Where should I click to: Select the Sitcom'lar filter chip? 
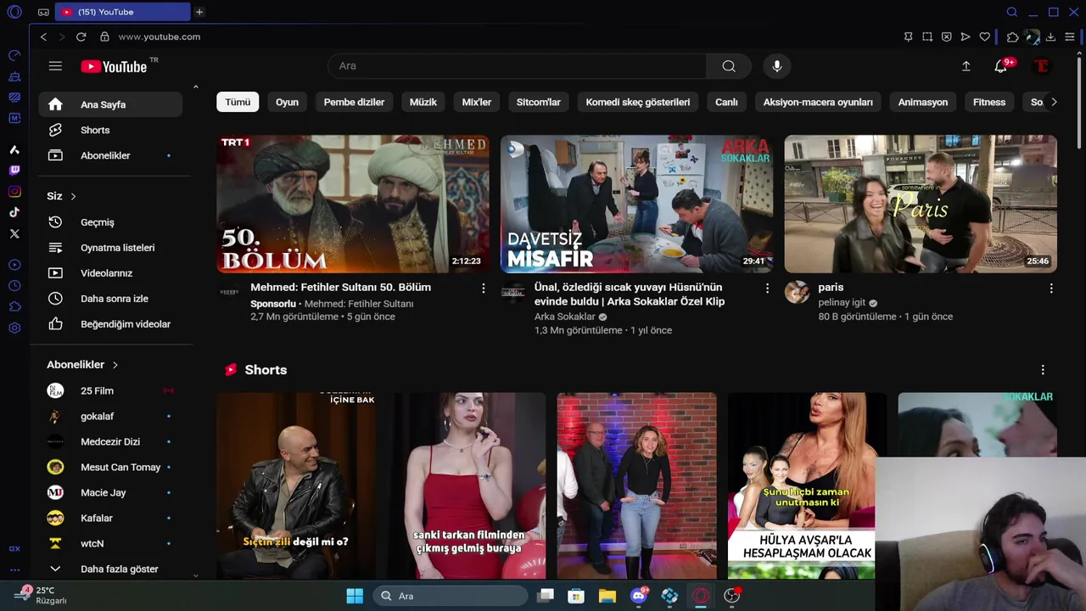[x=539, y=102]
